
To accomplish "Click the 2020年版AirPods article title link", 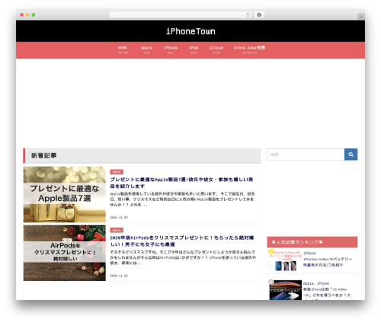I will 182,241.
